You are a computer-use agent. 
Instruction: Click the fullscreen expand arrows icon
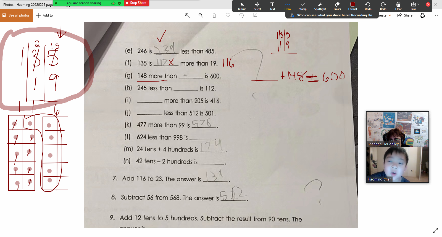coord(435,230)
